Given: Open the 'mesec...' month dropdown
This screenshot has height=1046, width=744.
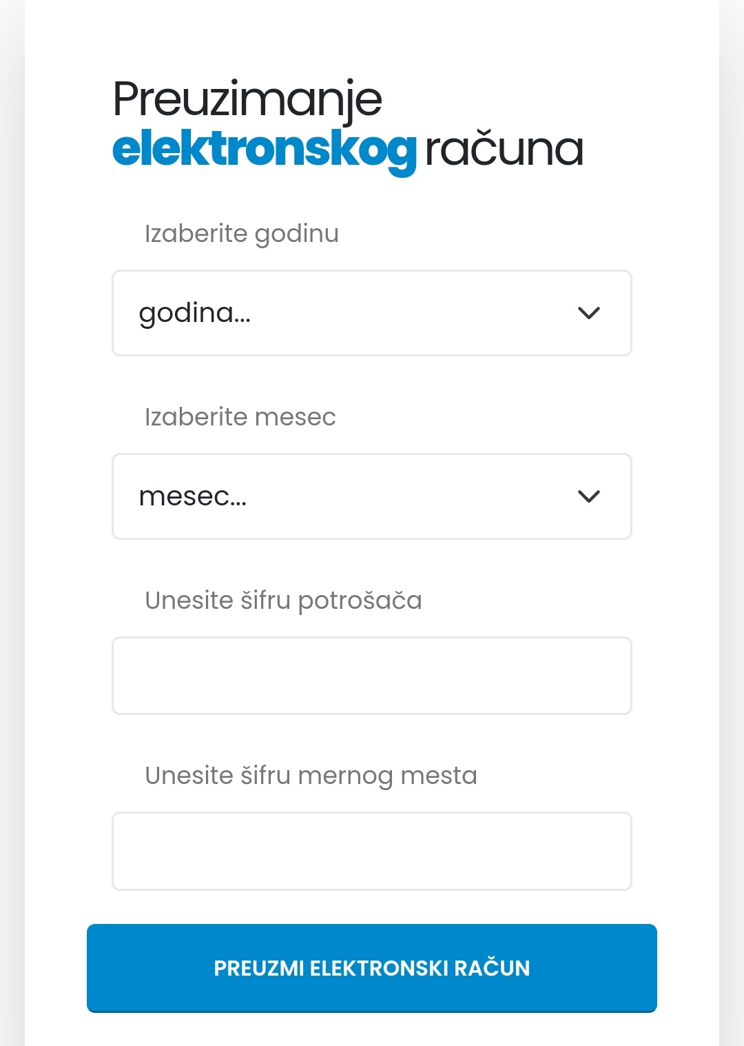Looking at the screenshot, I should click(x=372, y=496).
